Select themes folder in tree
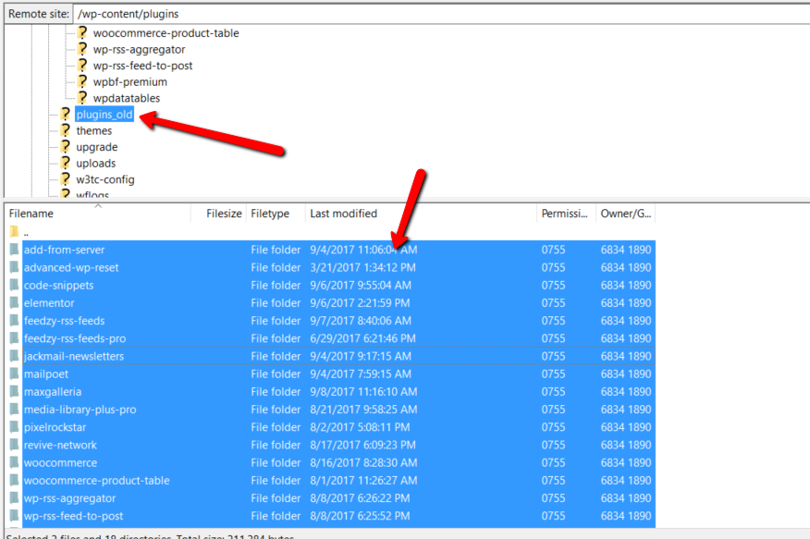 click(x=94, y=130)
